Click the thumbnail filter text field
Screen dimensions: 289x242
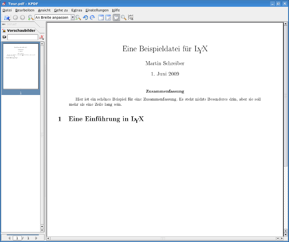(x=23, y=37)
